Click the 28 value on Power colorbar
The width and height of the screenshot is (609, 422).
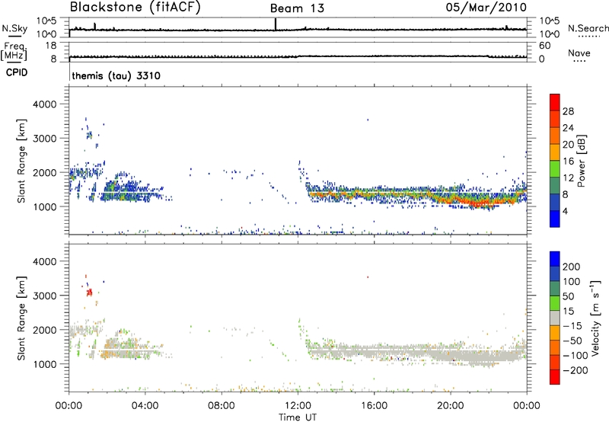pos(568,111)
